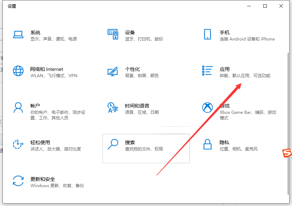Open the 时间和语言 clock icon
This screenshot has height=206, width=292.
pyautogui.click(x=113, y=108)
